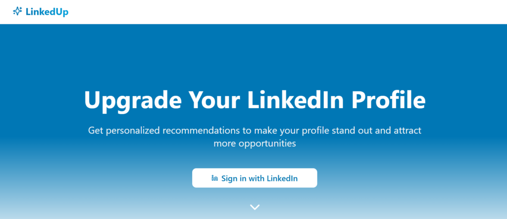Click the "Up" portion of the LinkedUp wordmark

point(62,11)
